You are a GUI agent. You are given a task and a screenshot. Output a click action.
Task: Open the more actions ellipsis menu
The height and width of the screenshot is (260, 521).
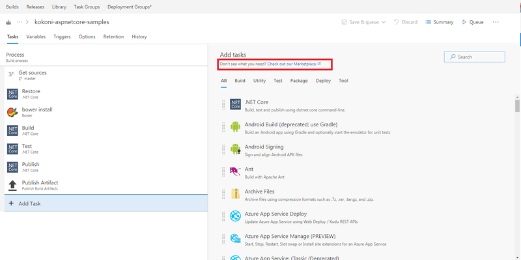coord(496,22)
